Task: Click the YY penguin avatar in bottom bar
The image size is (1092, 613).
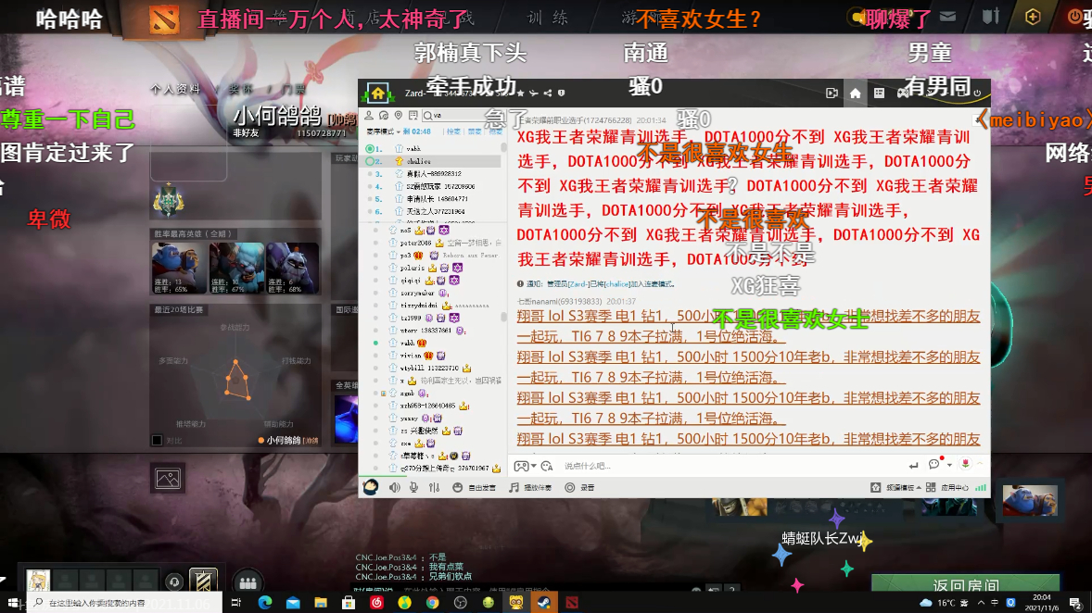Action: point(371,487)
